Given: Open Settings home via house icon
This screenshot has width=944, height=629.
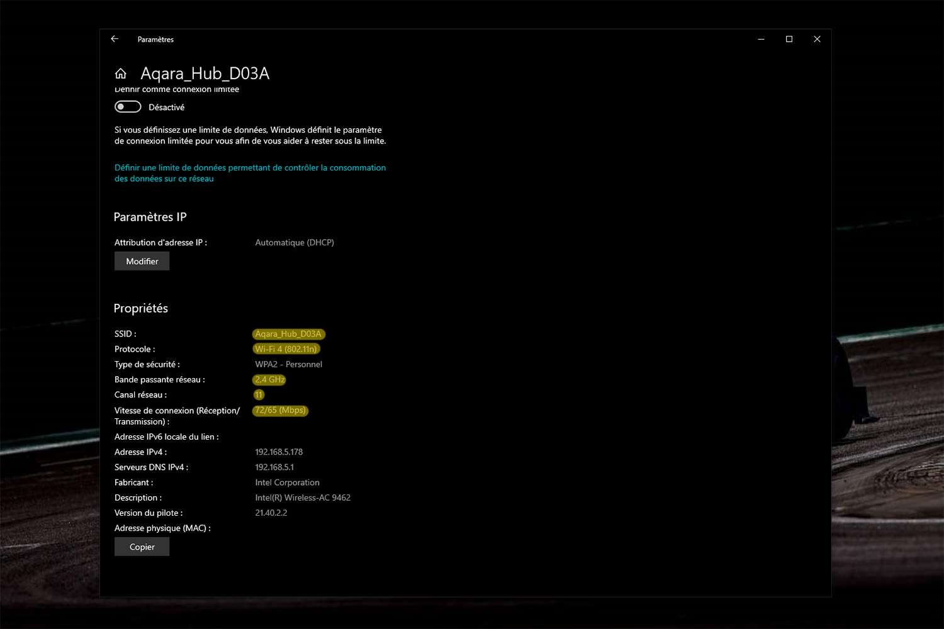Looking at the screenshot, I should coord(121,74).
